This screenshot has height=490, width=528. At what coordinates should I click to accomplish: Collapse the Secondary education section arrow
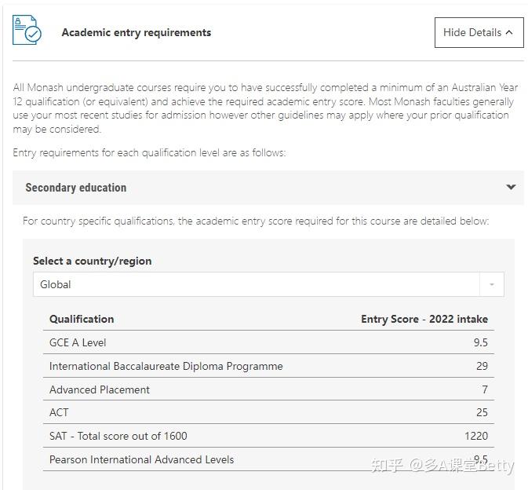[511, 188]
